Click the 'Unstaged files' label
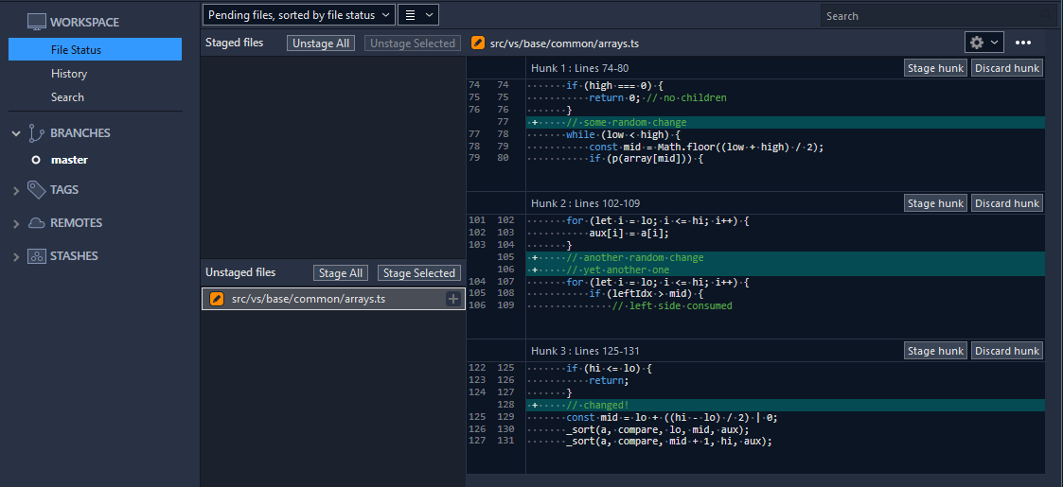1063x487 pixels. pyautogui.click(x=240, y=272)
